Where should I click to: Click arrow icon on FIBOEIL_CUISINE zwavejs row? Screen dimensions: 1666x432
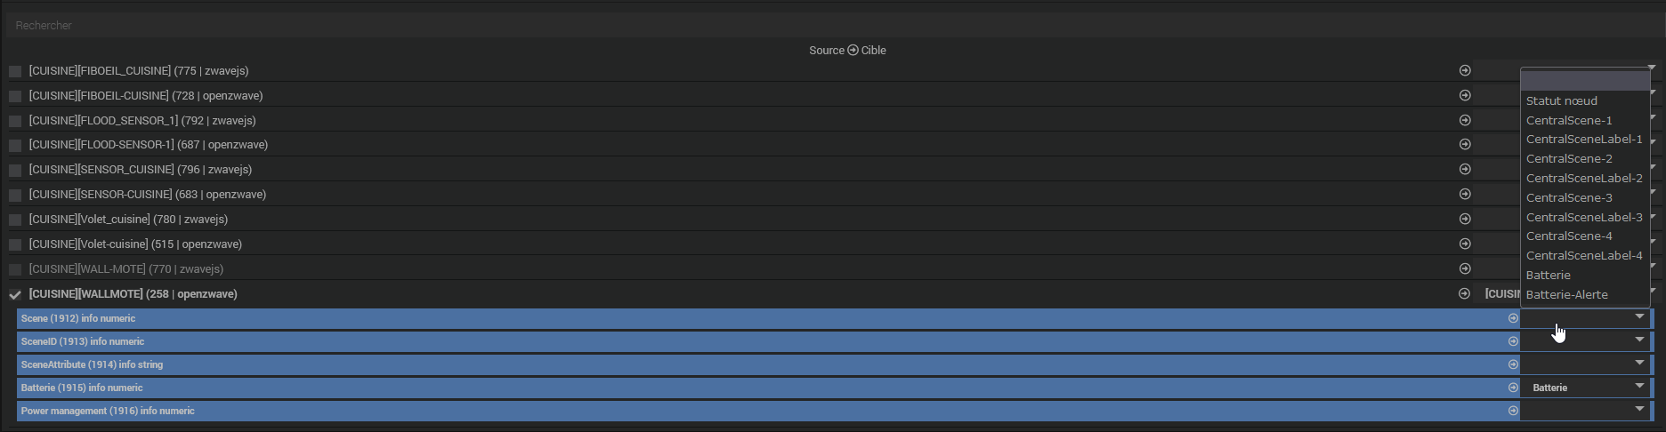click(x=1465, y=70)
